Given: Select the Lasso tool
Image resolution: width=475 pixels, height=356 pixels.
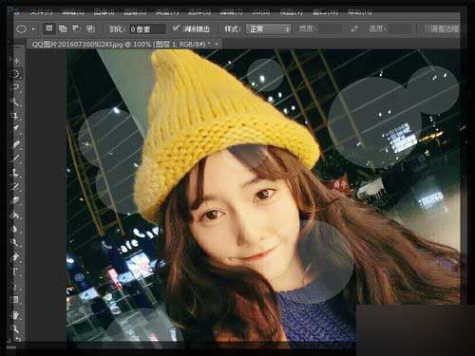Looking at the screenshot, I should coord(15,87).
